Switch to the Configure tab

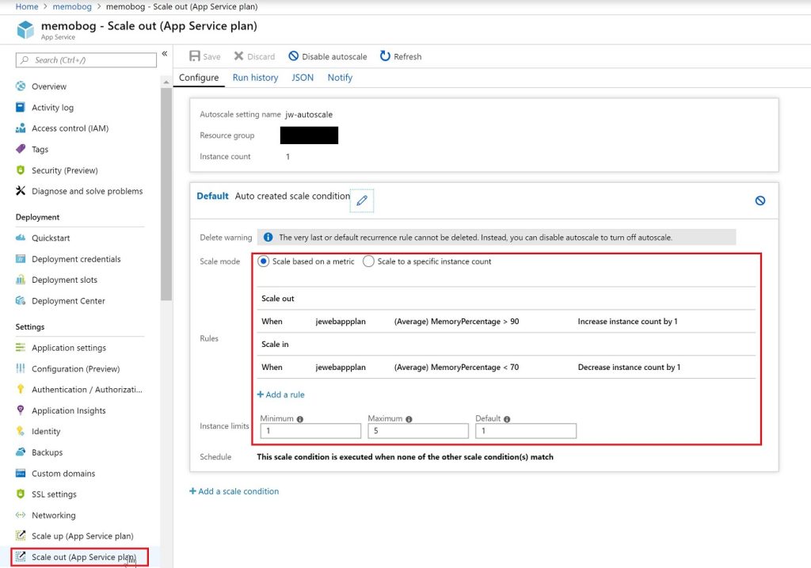(x=199, y=78)
